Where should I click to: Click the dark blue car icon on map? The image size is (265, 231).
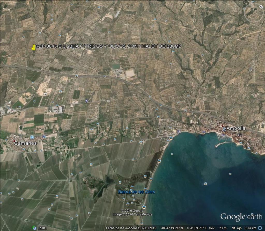86,101
